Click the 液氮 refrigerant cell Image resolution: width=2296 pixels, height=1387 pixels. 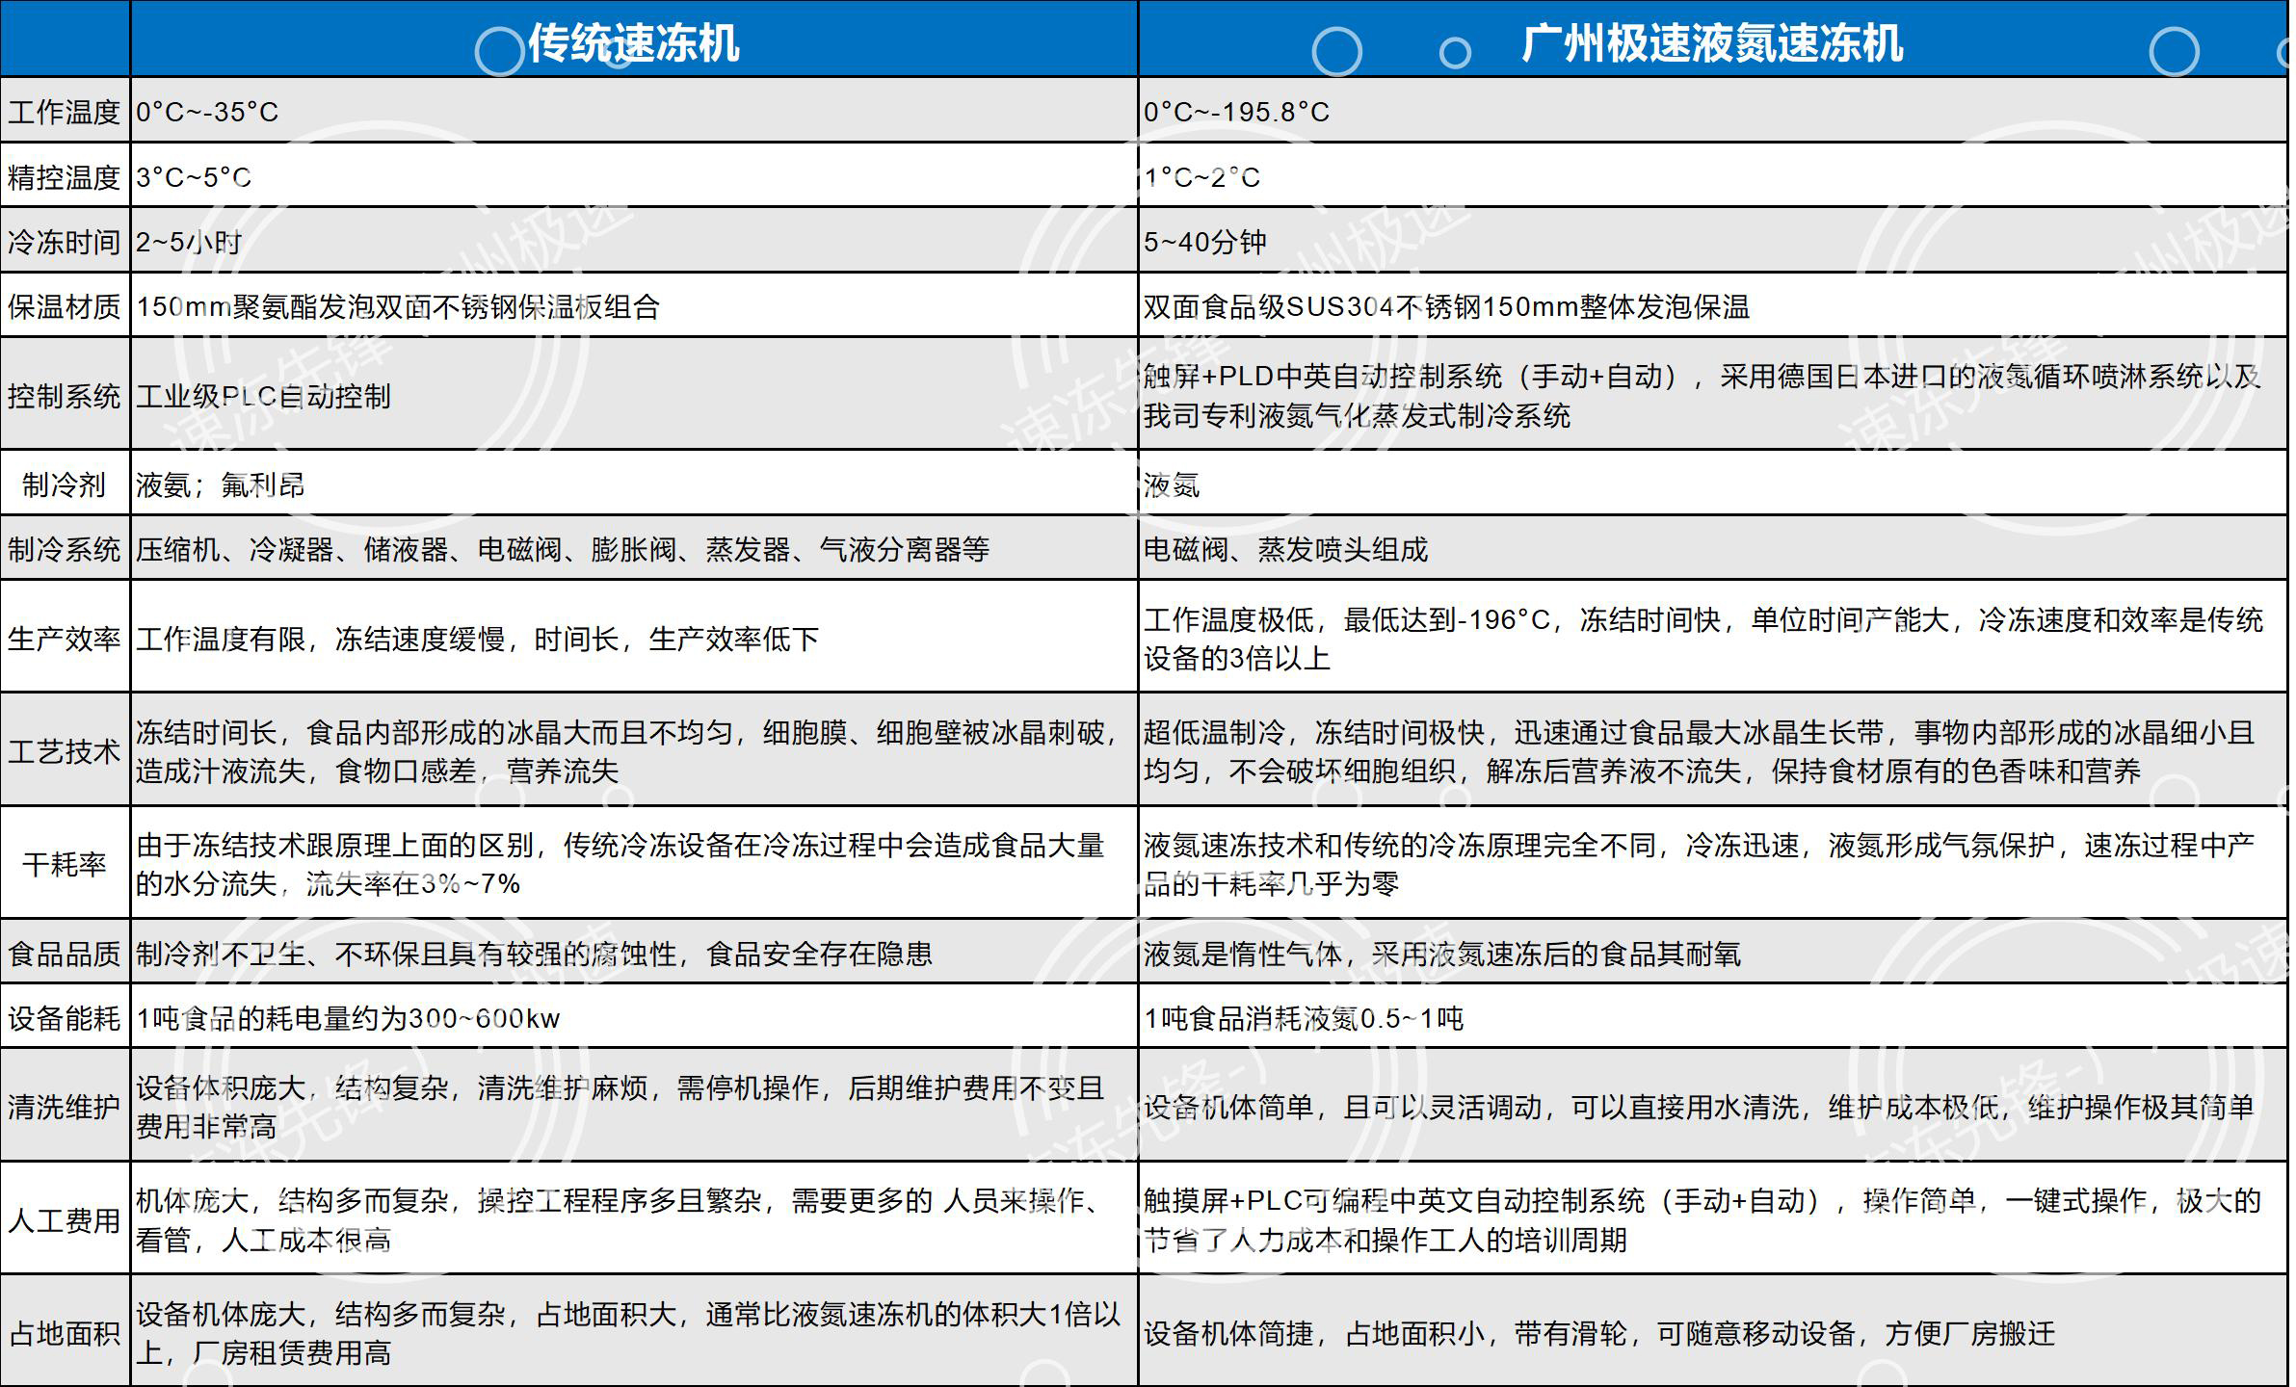click(x=1712, y=483)
